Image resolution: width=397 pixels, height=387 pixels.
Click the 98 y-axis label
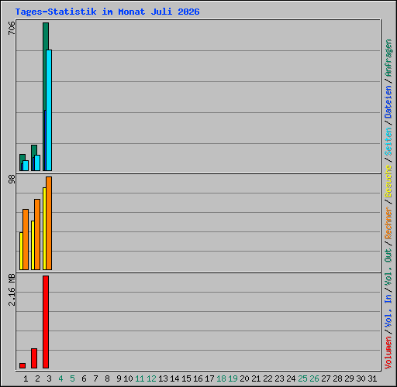12,180
